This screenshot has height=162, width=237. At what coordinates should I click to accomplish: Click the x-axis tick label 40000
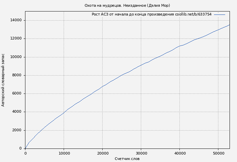pos(179,153)
